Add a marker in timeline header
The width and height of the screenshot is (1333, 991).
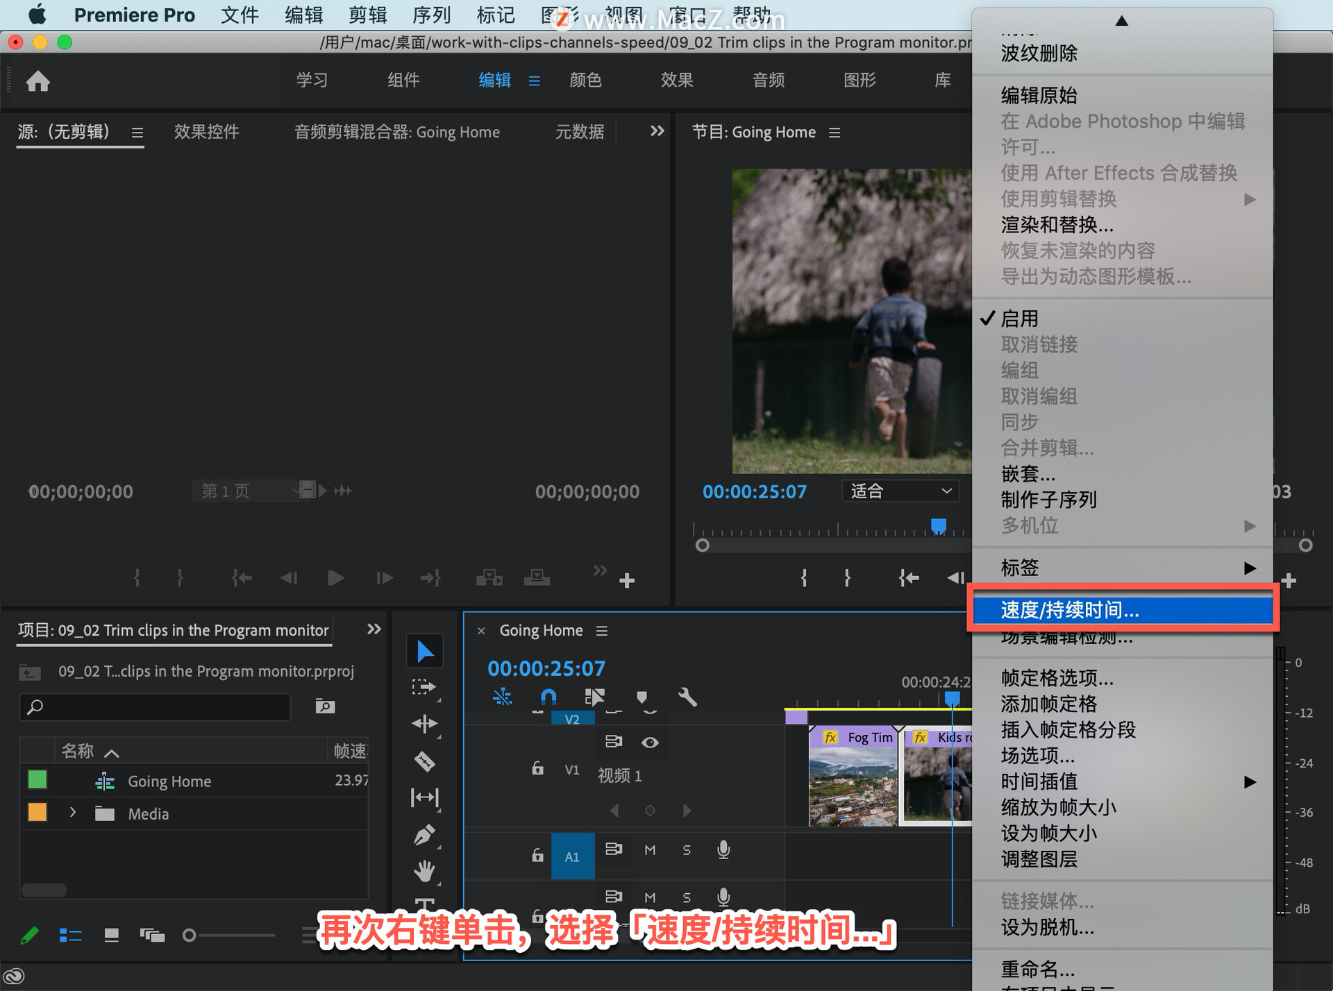point(642,697)
